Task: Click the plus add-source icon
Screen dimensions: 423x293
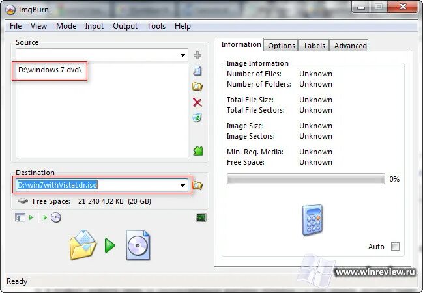Action: click(x=197, y=55)
